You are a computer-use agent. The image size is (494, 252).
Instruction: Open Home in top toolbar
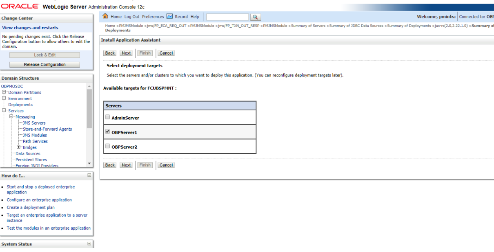coord(116,17)
